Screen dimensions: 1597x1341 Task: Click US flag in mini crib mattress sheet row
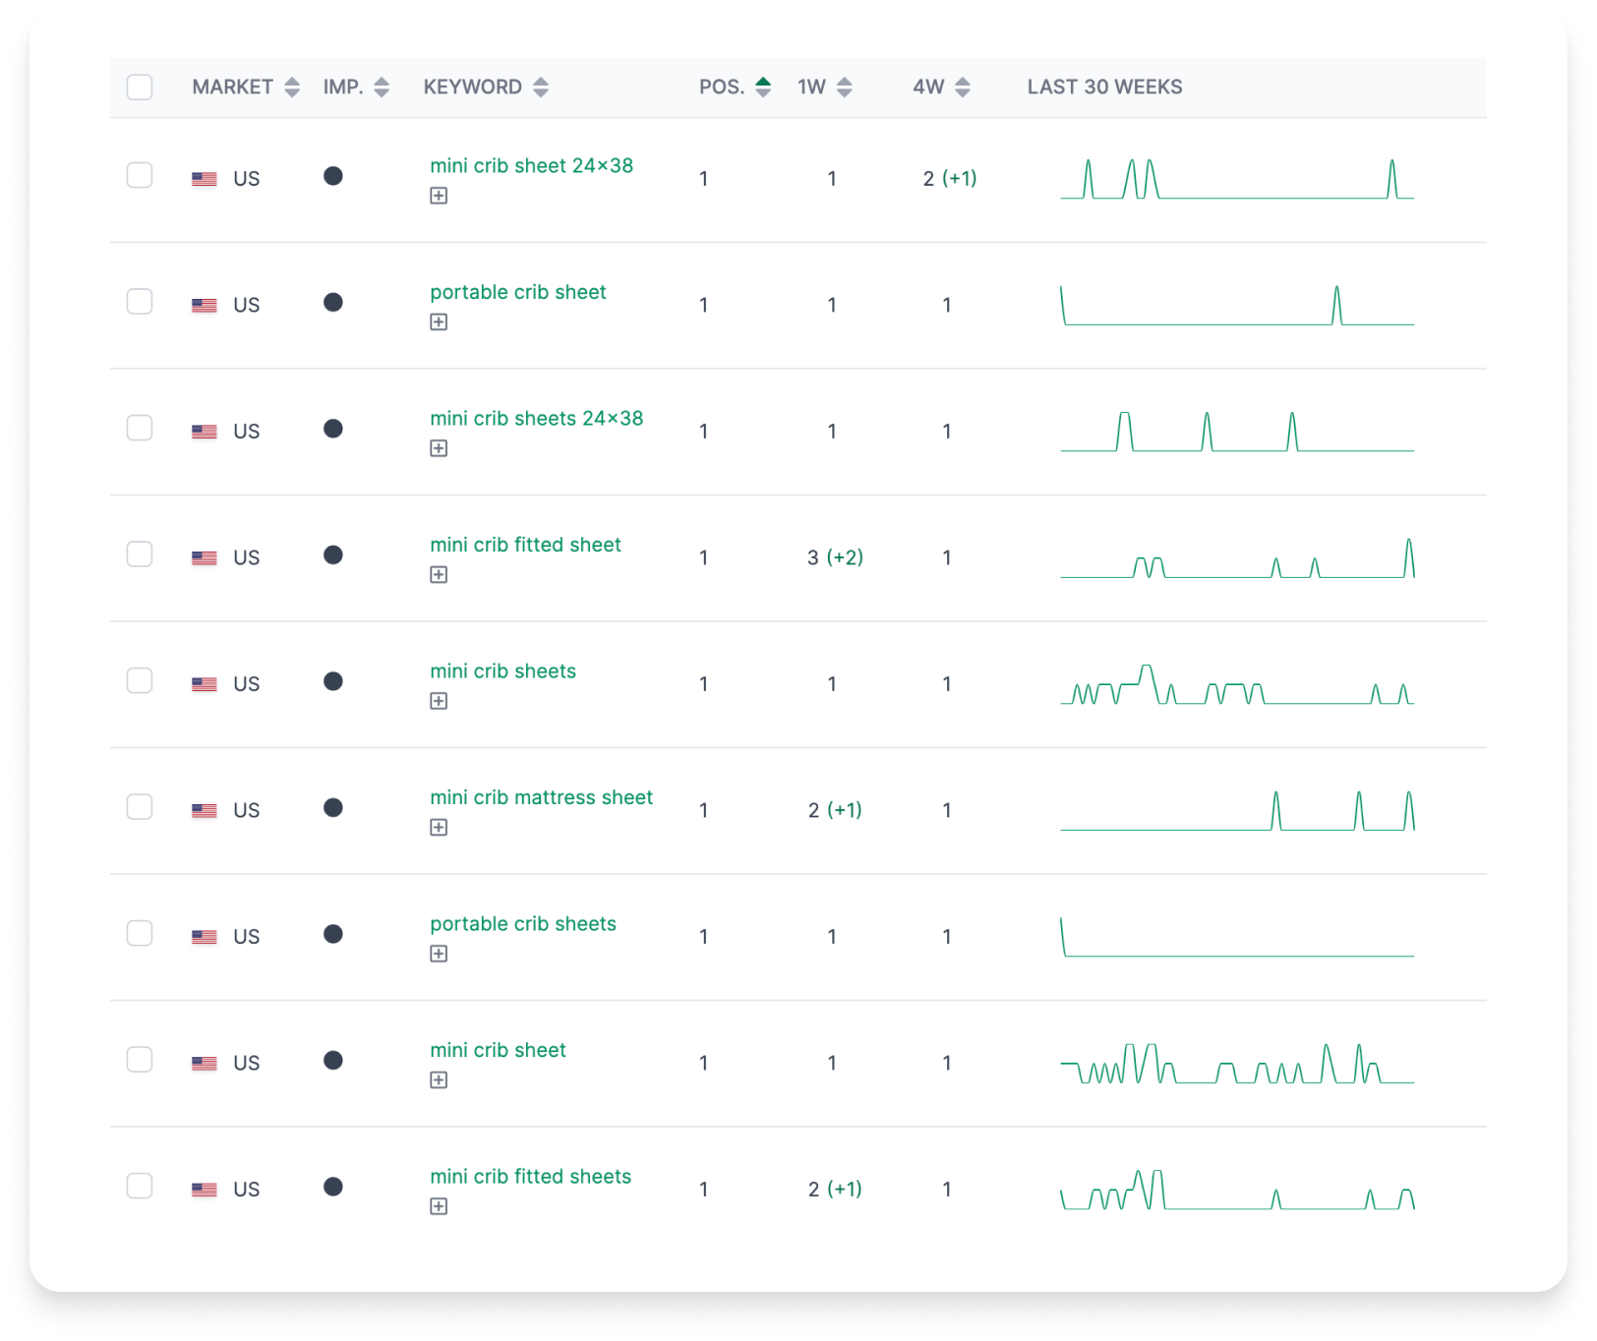205,811
